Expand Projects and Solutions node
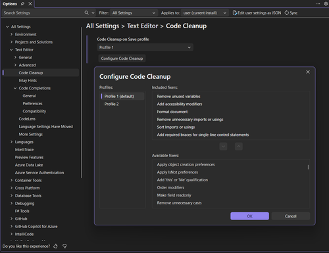 pyautogui.click(x=11, y=42)
